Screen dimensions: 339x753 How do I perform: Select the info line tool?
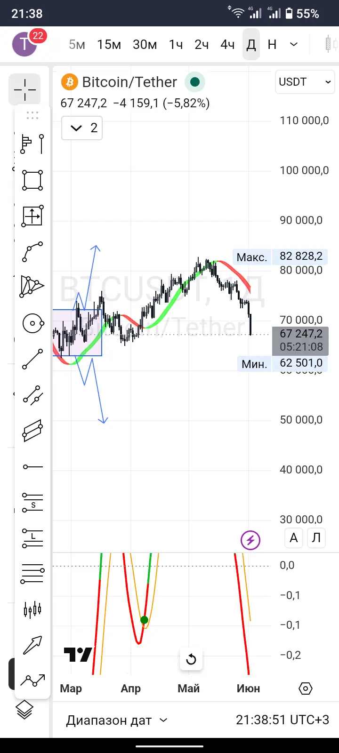tap(33, 395)
